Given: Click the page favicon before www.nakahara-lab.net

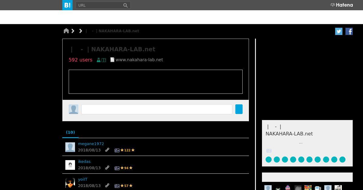Looking at the screenshot, I should pos(112,60).
